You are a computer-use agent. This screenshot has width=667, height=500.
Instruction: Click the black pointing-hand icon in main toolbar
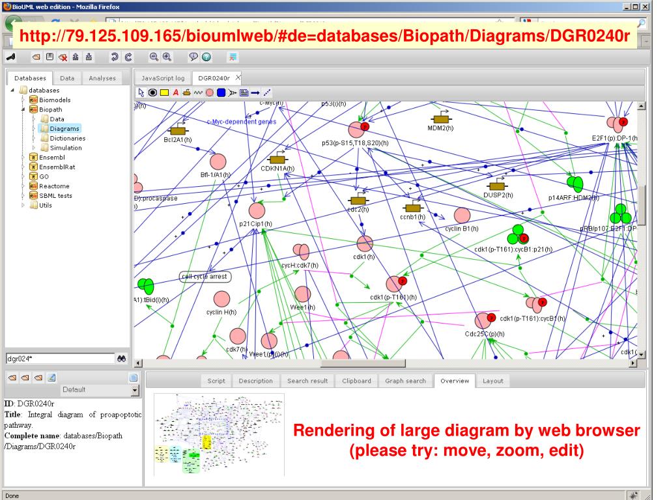click(x=11, y=57)
